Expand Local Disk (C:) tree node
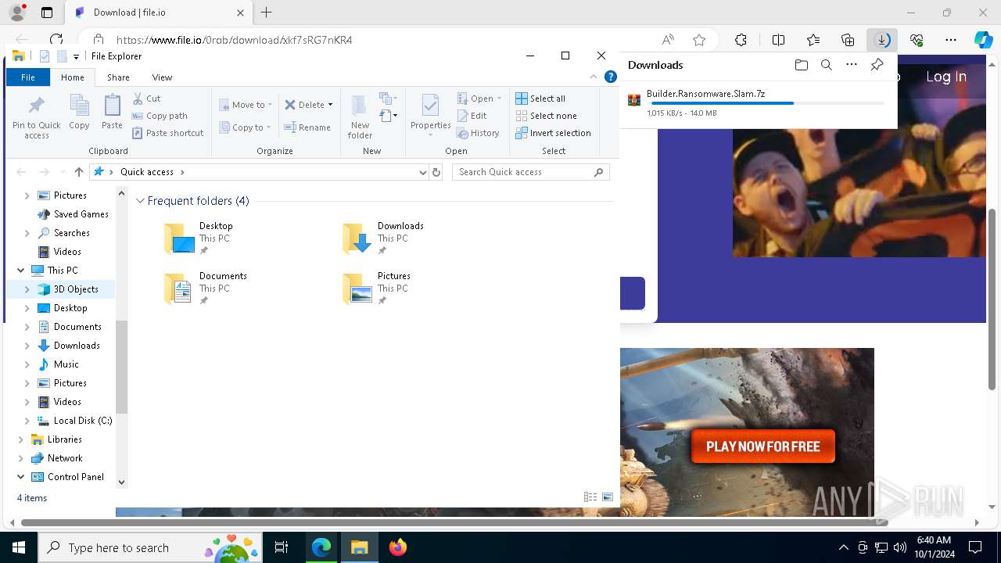 point(27,421)
